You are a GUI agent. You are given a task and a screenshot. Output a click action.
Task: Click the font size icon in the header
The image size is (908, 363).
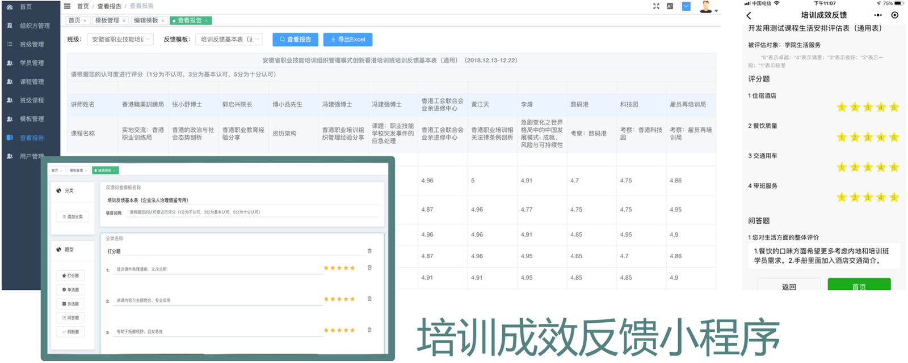[670, 6]
